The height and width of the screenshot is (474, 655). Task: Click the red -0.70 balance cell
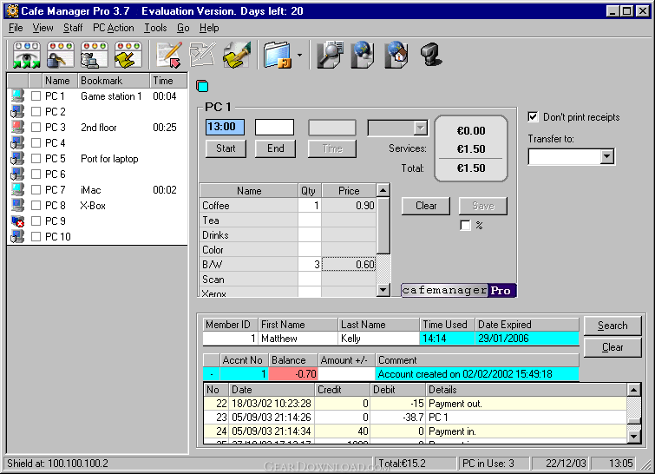[x=293, y=373]
